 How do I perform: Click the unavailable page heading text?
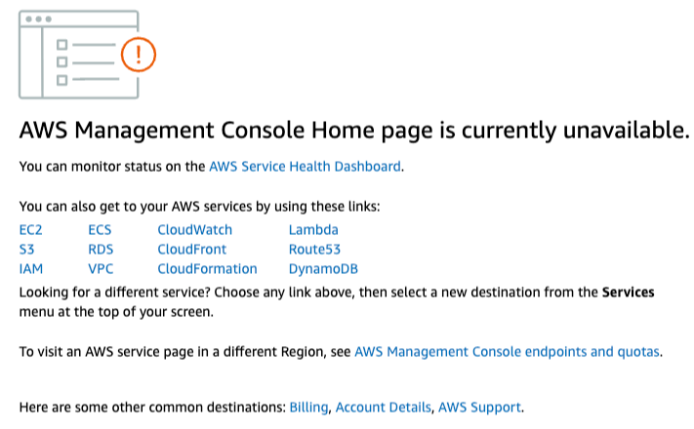(x=354, y=131)
